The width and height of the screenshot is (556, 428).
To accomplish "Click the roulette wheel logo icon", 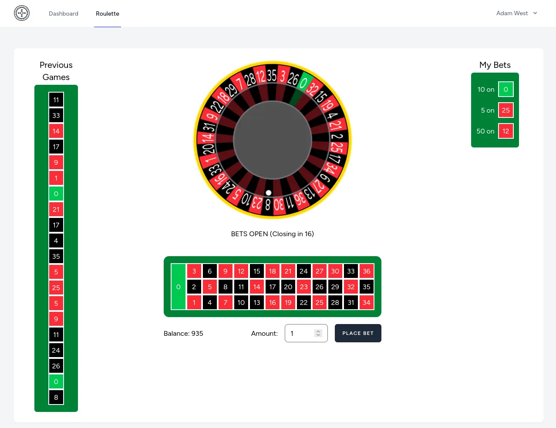I will click(x=21, y=13).
